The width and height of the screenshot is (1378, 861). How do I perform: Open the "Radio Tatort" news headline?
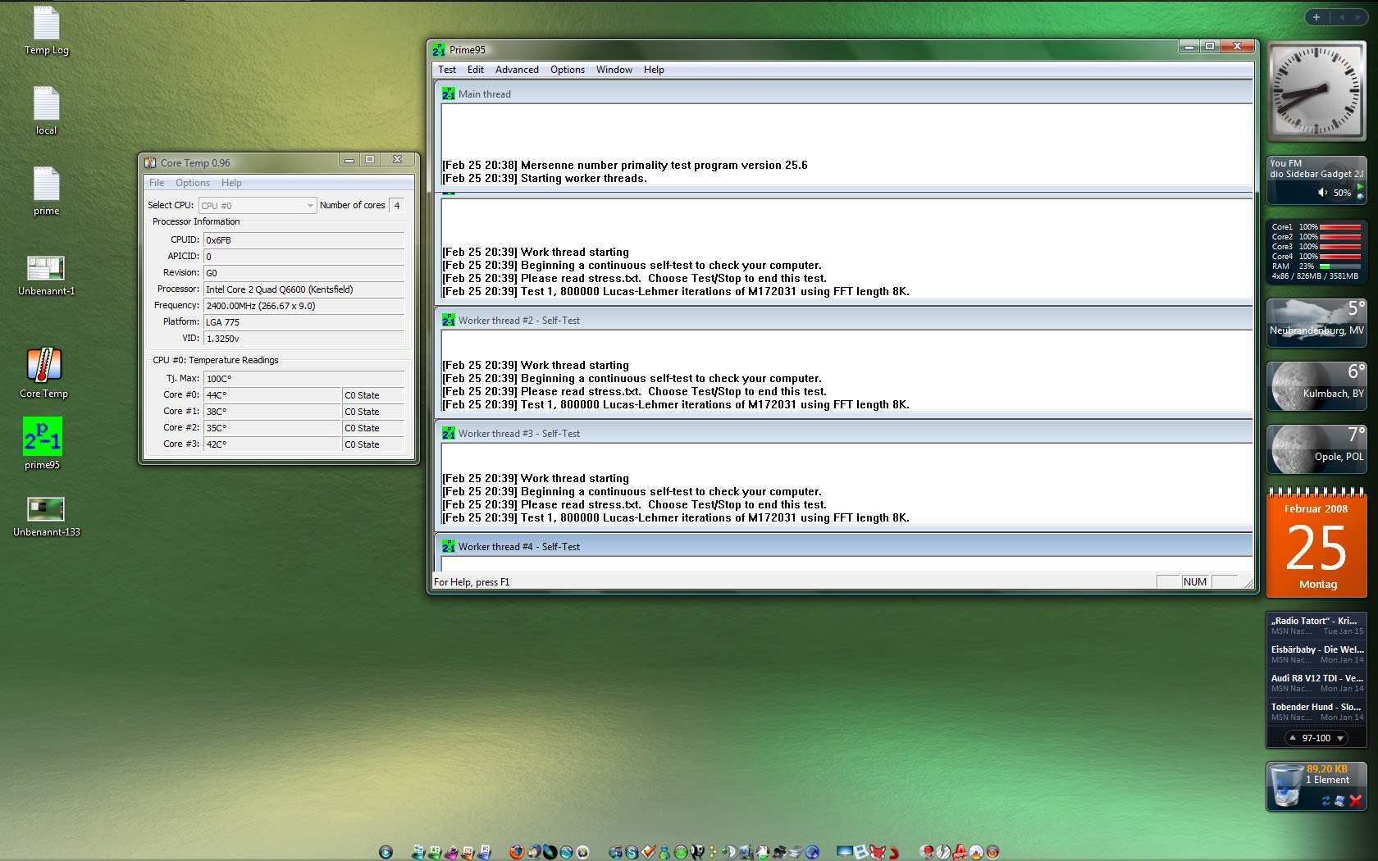[x=1317, y=626]
